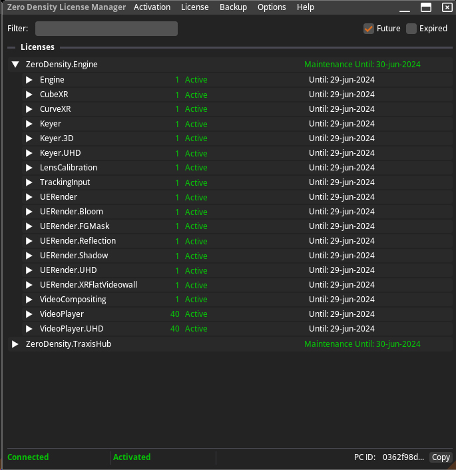The width and height of the screenshot is (456, 470).
Task: Maximize the License Manager window
Action: click(426, 7)
